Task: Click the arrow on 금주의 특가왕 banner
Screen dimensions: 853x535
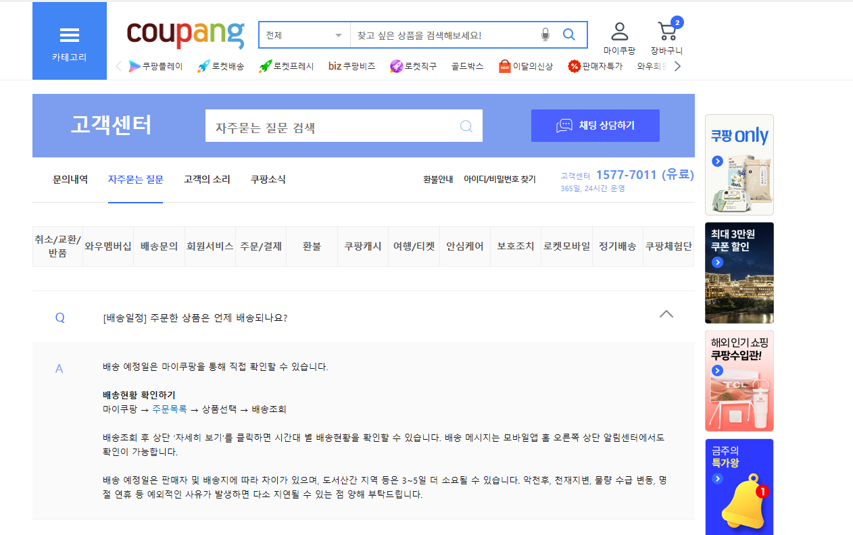Action: click(717, 479)
